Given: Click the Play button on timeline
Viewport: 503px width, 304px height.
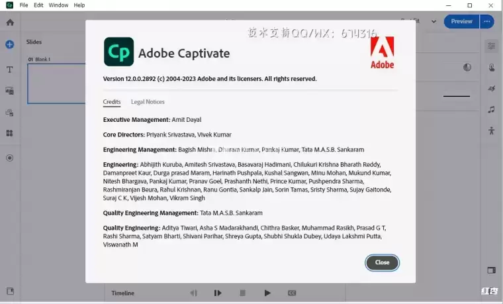Looking at the screenshot, I should coord(267,293).
